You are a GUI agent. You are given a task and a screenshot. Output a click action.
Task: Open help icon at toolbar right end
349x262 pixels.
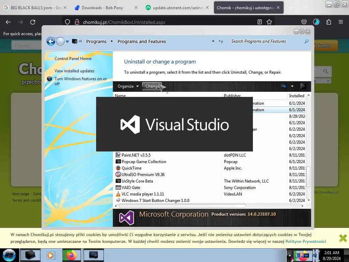click(303, 86)
